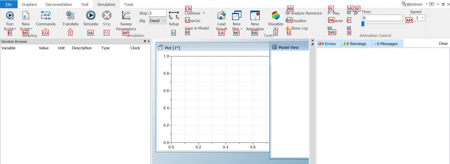
Task: Float the Variable Browser panel
Action: 145,42
